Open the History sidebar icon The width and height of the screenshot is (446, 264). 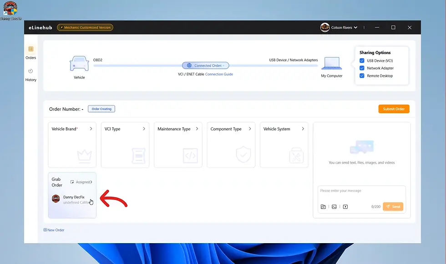[x=31, y=71]
